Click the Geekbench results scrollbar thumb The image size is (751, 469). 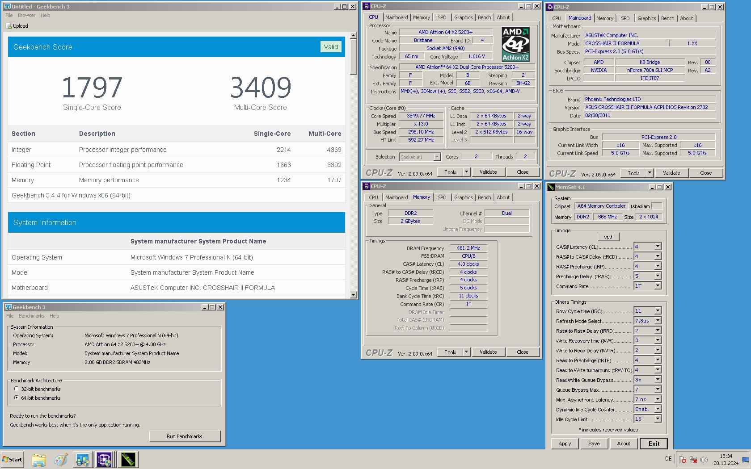tap(354, 57)
